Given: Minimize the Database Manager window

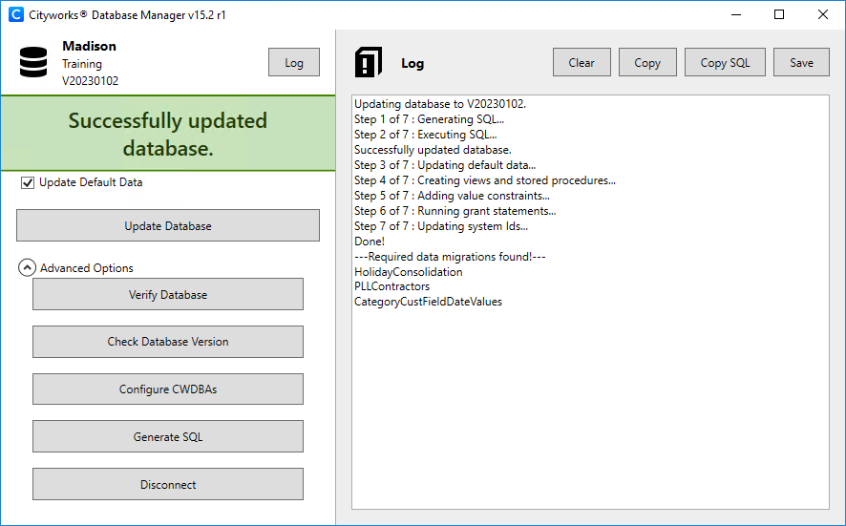Looking at the screenshot, I should pyautogui.click(x=735, y=15).
